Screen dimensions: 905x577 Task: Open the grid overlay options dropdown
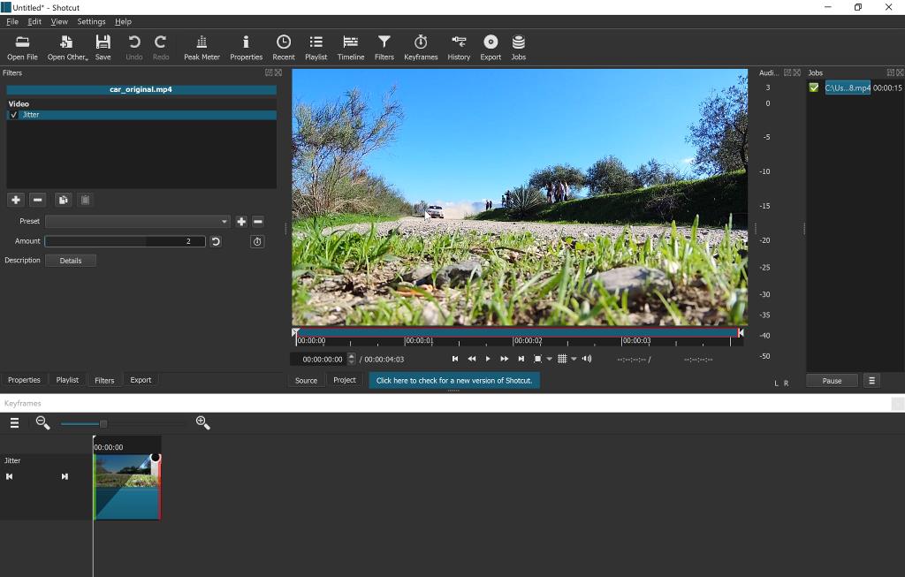pyautogui.click(x=574, y=359)
